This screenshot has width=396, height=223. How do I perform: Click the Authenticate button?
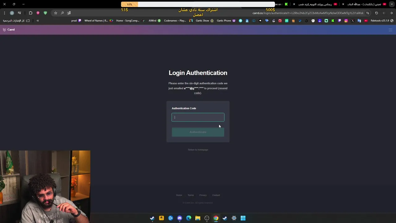pos(198,132)
